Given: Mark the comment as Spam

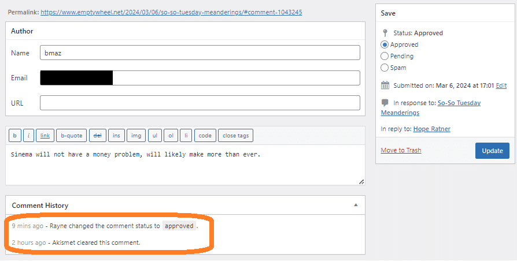Looking at the screenshot, I should (x=385, y=68).
